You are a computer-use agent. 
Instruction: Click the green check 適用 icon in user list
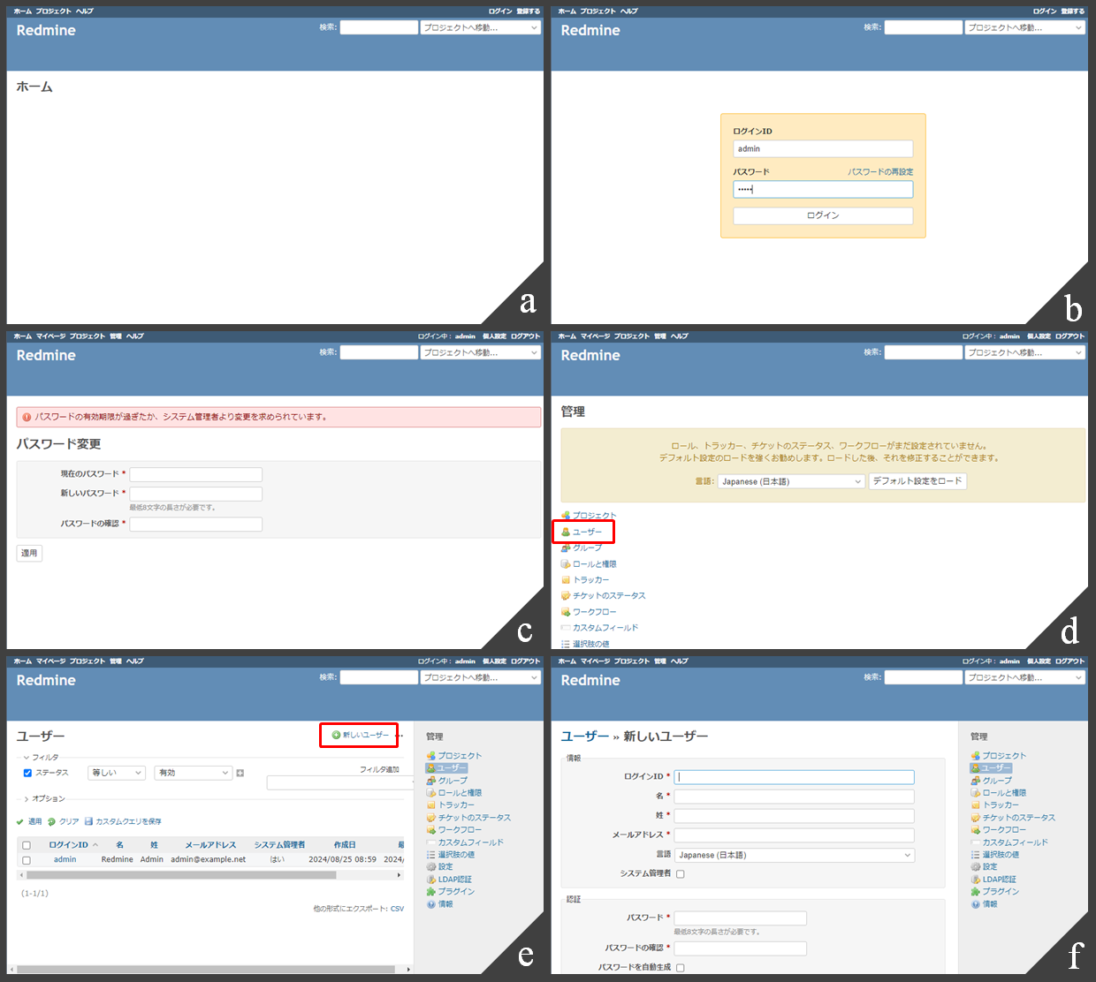pyautogui.click(x=20, y=821)
